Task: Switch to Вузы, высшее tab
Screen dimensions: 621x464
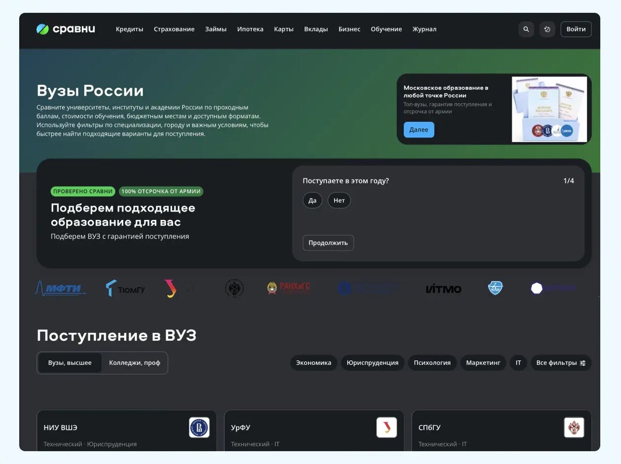Action: pyautogui.click(x=70, y=363)
